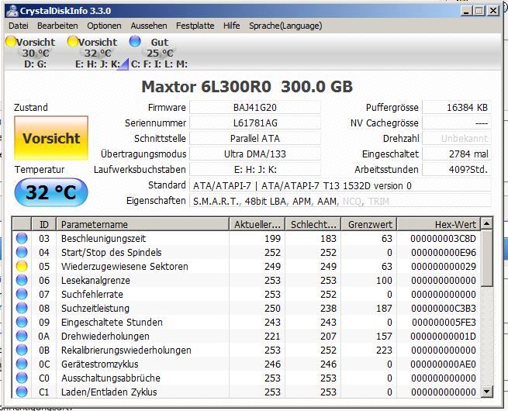508x411 pixels.
Task: Click the NV Cachegrösse field
Action: [x=457, y=123]
